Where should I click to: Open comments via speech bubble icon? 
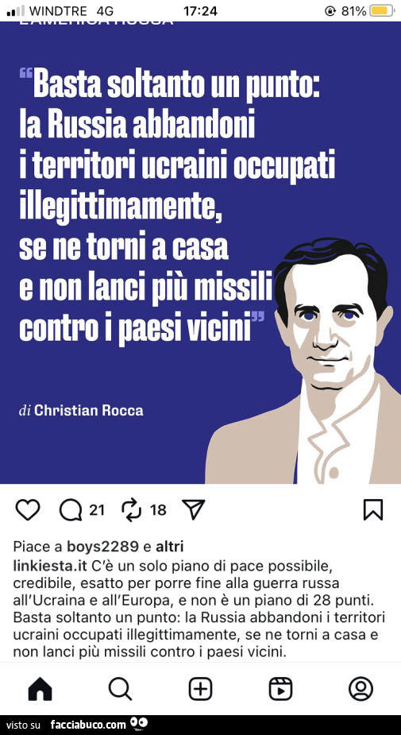71,510
